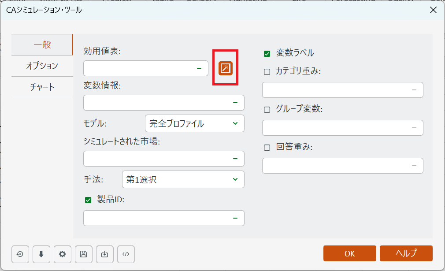
Task: Expand the 手法 dropdown showing 第1選択
Action: point(182,179)
